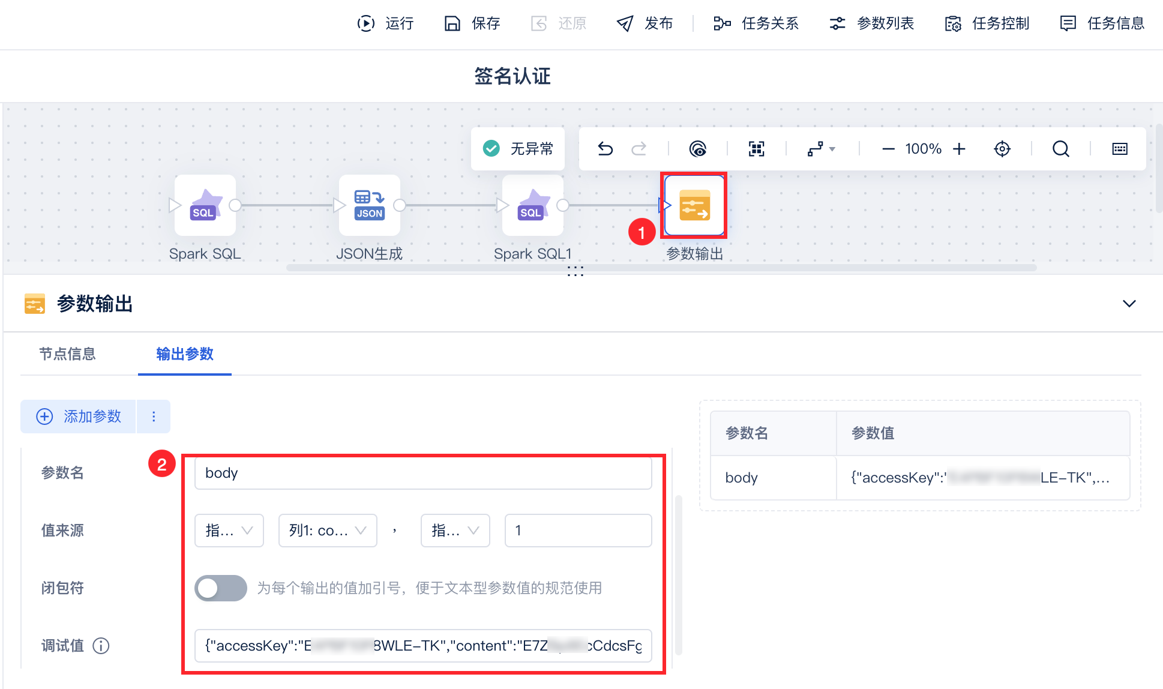The width and height of the screenshot is (1163, 689).
Task: Toggle the 闭包符 switch
Action: tap(220, 588)
